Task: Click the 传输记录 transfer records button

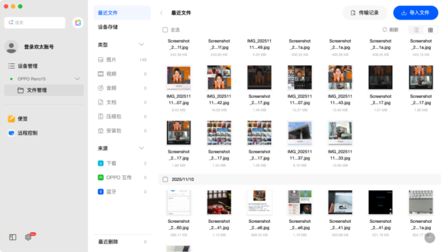Action: click(x=365, y=13)
